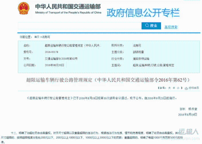
Task: Click the printer icon beside 打印本页
Action: tap(186, 88)
